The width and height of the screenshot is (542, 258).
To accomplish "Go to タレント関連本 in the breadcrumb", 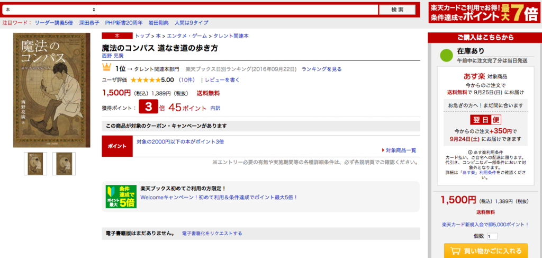I will 231,35.
